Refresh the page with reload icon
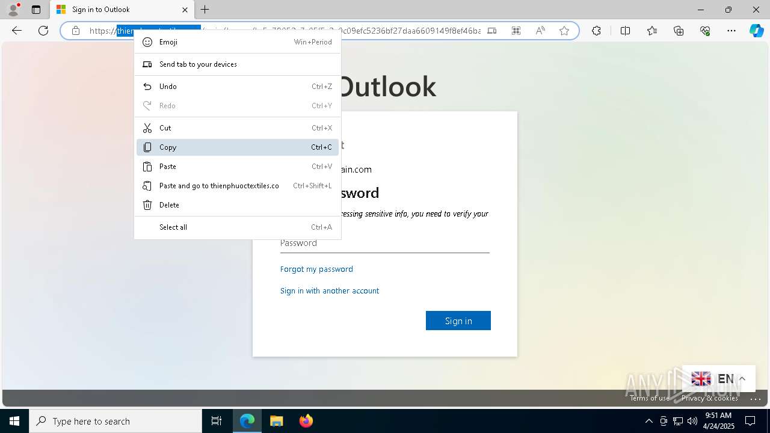The image size is (770, 433). (x=43, y=31)
